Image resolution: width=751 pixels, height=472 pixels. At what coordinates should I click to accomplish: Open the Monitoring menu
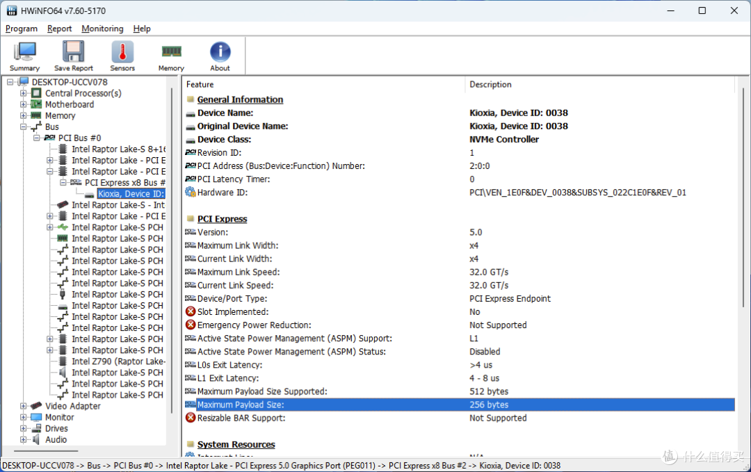(x=102, y=29)
